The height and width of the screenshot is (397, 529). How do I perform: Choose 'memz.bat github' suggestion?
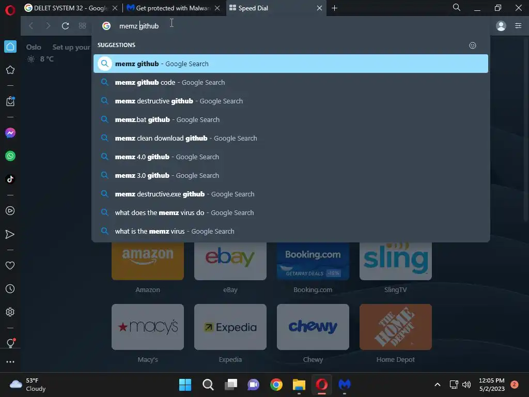(x=291, y=119)
